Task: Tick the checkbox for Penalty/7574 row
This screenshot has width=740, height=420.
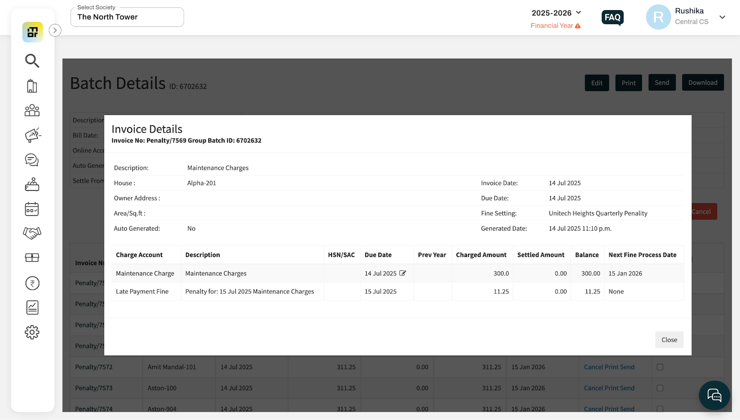Action: pos(660,409)
